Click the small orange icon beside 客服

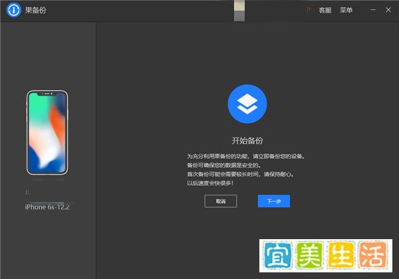[308, 11]
